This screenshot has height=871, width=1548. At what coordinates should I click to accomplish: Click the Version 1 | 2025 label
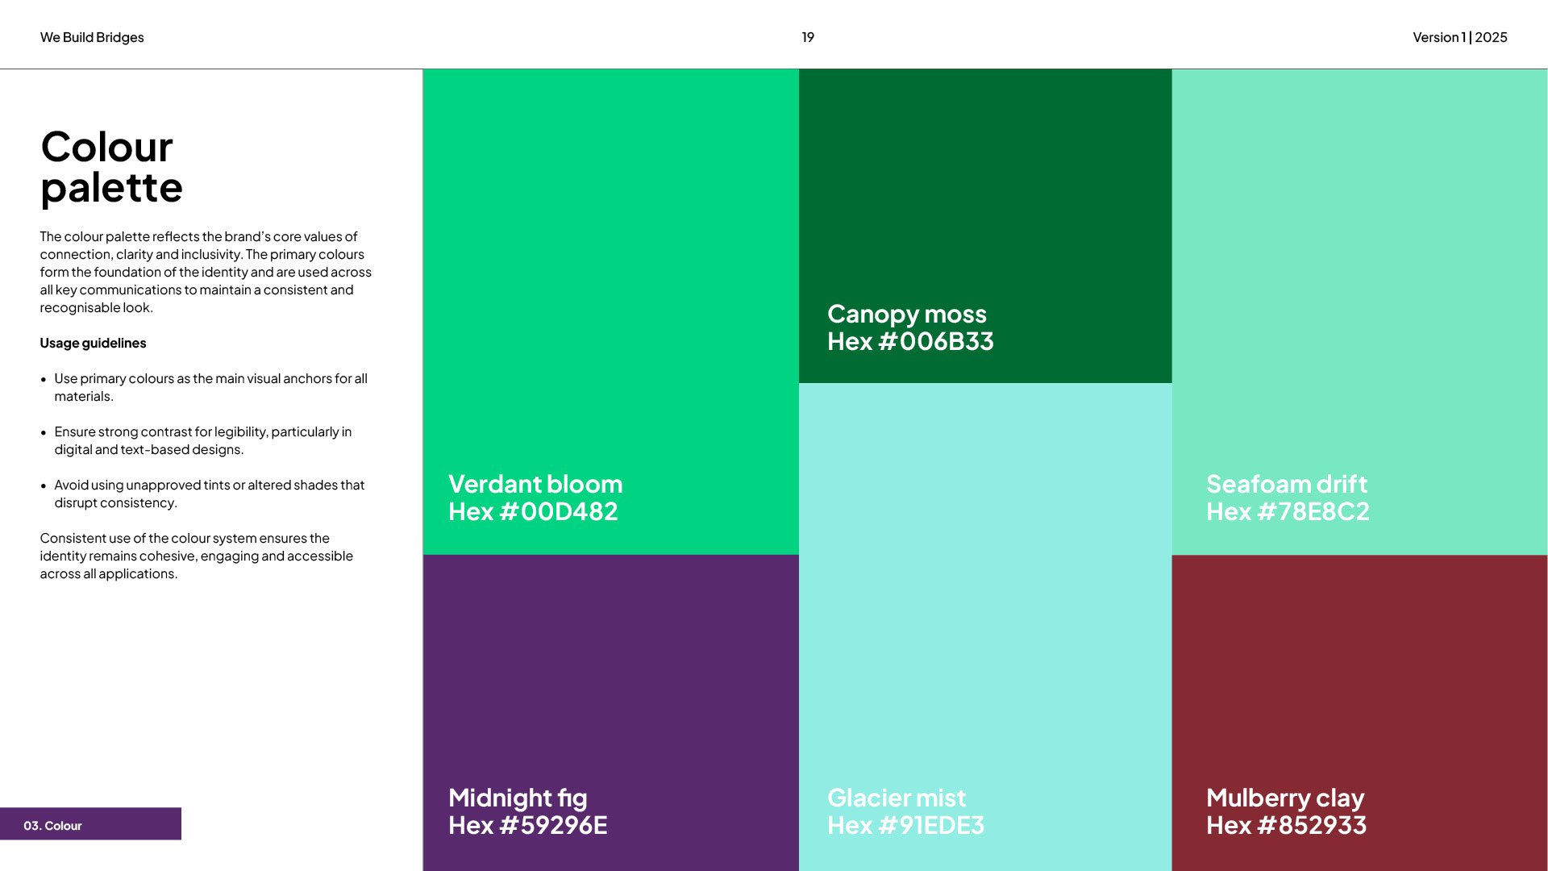tap(1459, 37)
